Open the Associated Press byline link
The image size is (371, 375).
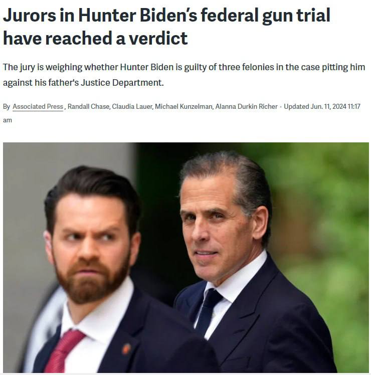pyautogui.click(x=38, y=106)
